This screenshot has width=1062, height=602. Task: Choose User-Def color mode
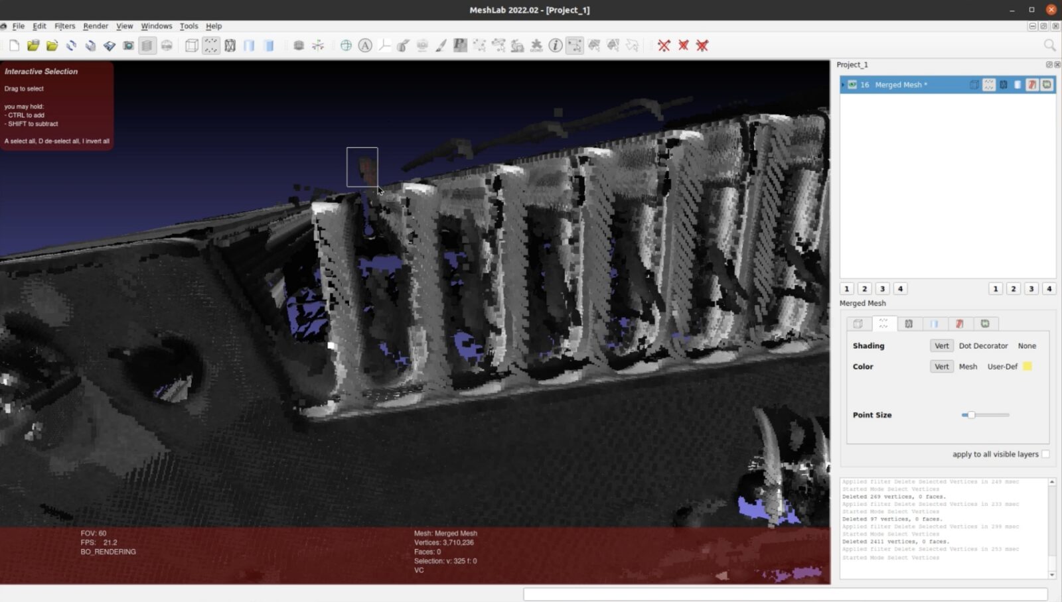pos(1003,366)
